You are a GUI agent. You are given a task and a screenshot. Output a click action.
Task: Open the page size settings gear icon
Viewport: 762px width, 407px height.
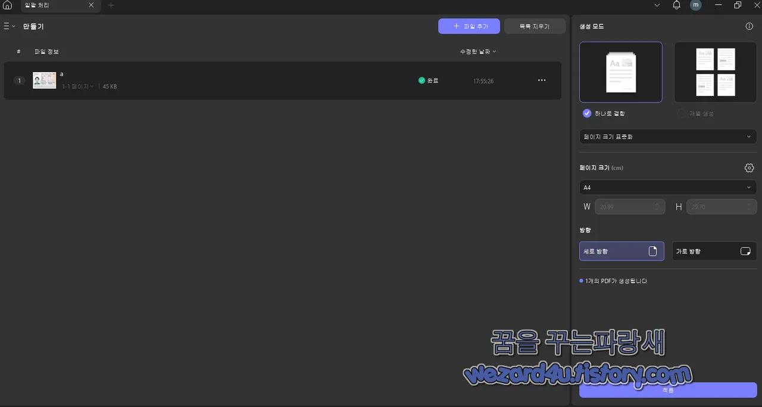pyautogui.click(x=749, y=167)
